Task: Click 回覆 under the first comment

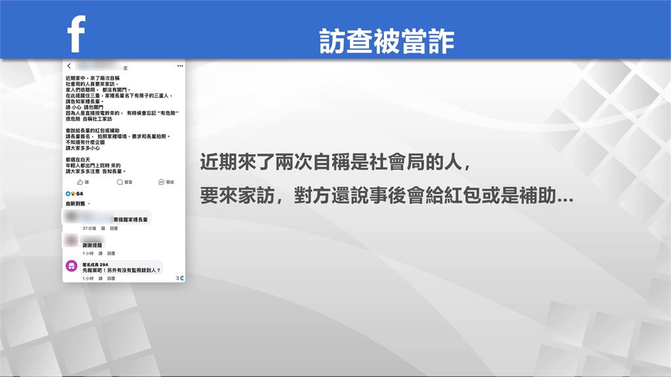Action: 113,228
